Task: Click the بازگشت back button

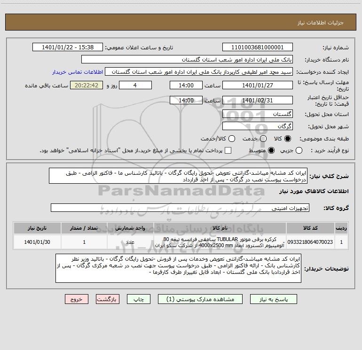Action: [x=108, y=299]
